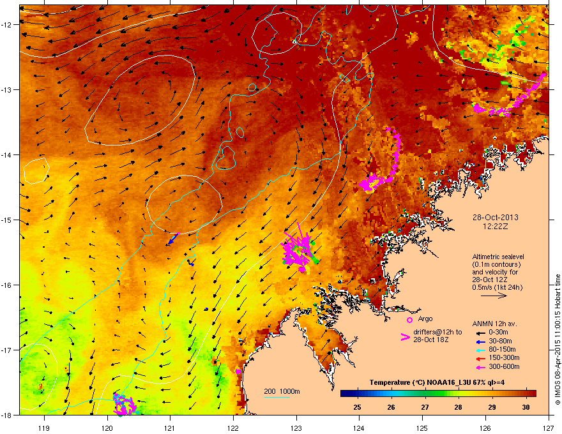This screenshot has width=562, height=434.
Task: Click the 28 tick label on colour bar
Action: pos(458,407)
